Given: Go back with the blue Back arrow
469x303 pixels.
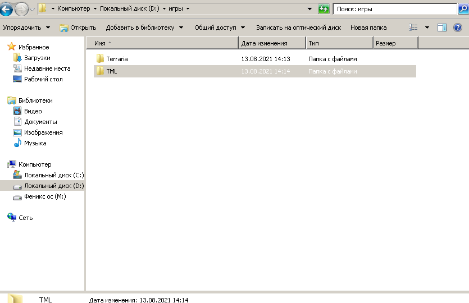Looking at the screenshot, I should pos(6,10).
